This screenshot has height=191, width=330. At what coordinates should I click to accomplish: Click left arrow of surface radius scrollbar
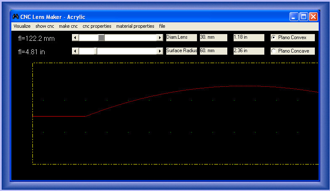pos(76,51)
